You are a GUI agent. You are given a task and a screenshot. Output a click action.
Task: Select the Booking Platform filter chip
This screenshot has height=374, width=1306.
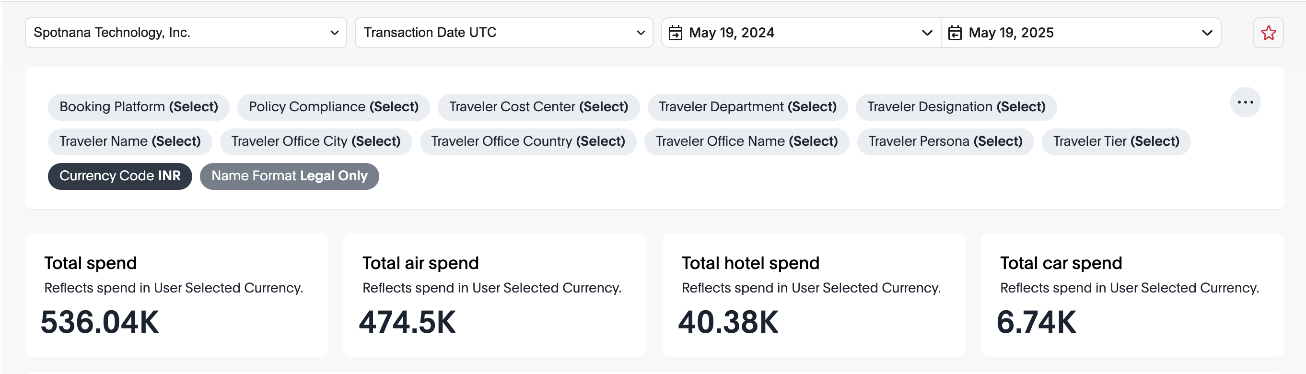click(x=139, y=107)
